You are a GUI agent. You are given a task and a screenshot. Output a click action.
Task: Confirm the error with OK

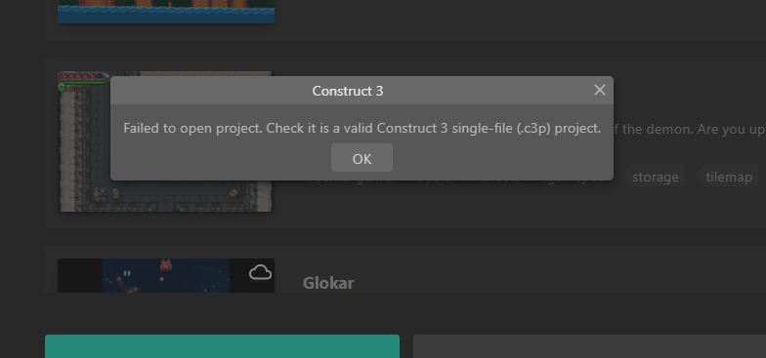tap(362, 158)
